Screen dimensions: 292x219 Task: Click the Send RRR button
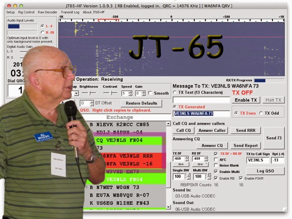(246, 130)
